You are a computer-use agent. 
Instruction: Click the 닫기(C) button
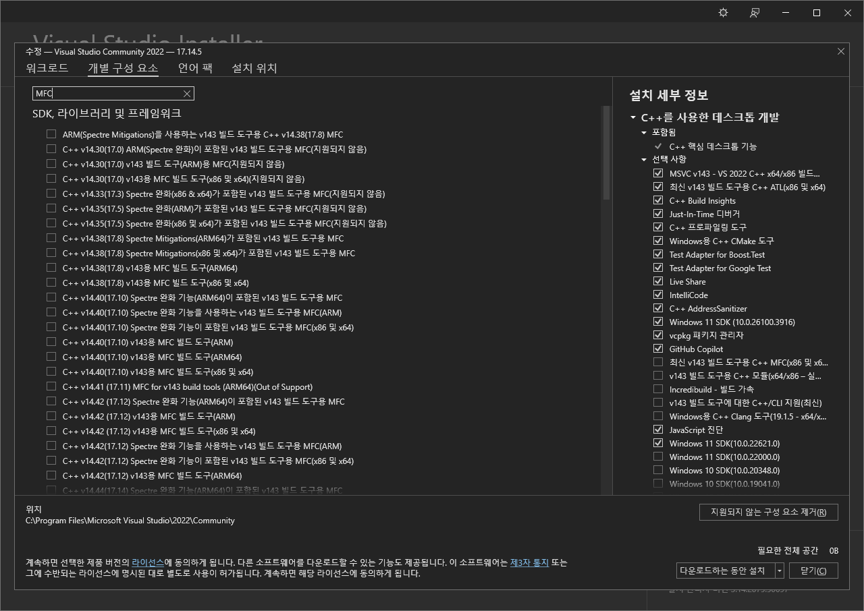813,571
